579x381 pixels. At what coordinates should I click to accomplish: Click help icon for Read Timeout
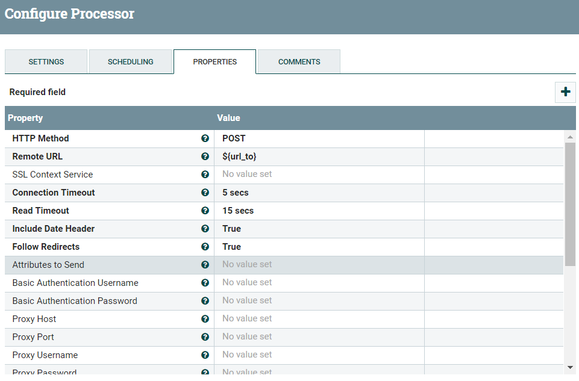click(205, 211)
